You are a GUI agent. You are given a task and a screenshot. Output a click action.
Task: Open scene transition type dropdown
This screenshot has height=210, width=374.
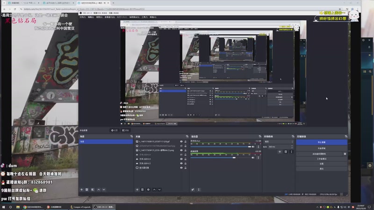pos(278,141)
